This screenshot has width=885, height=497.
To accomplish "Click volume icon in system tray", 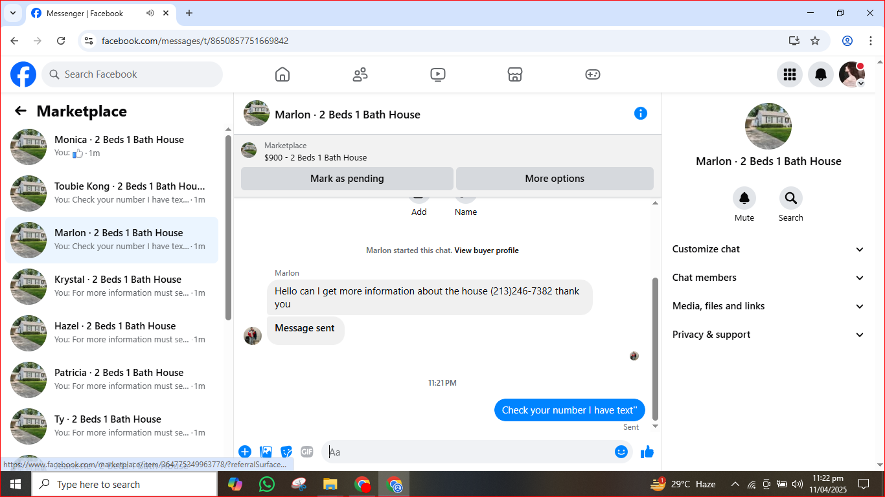I will click(798, 484).
